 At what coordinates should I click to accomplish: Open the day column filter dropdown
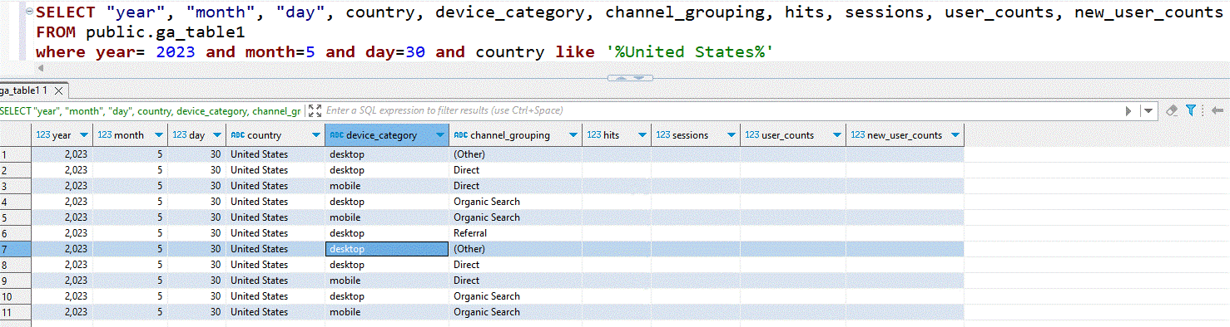tap(217, 135)
